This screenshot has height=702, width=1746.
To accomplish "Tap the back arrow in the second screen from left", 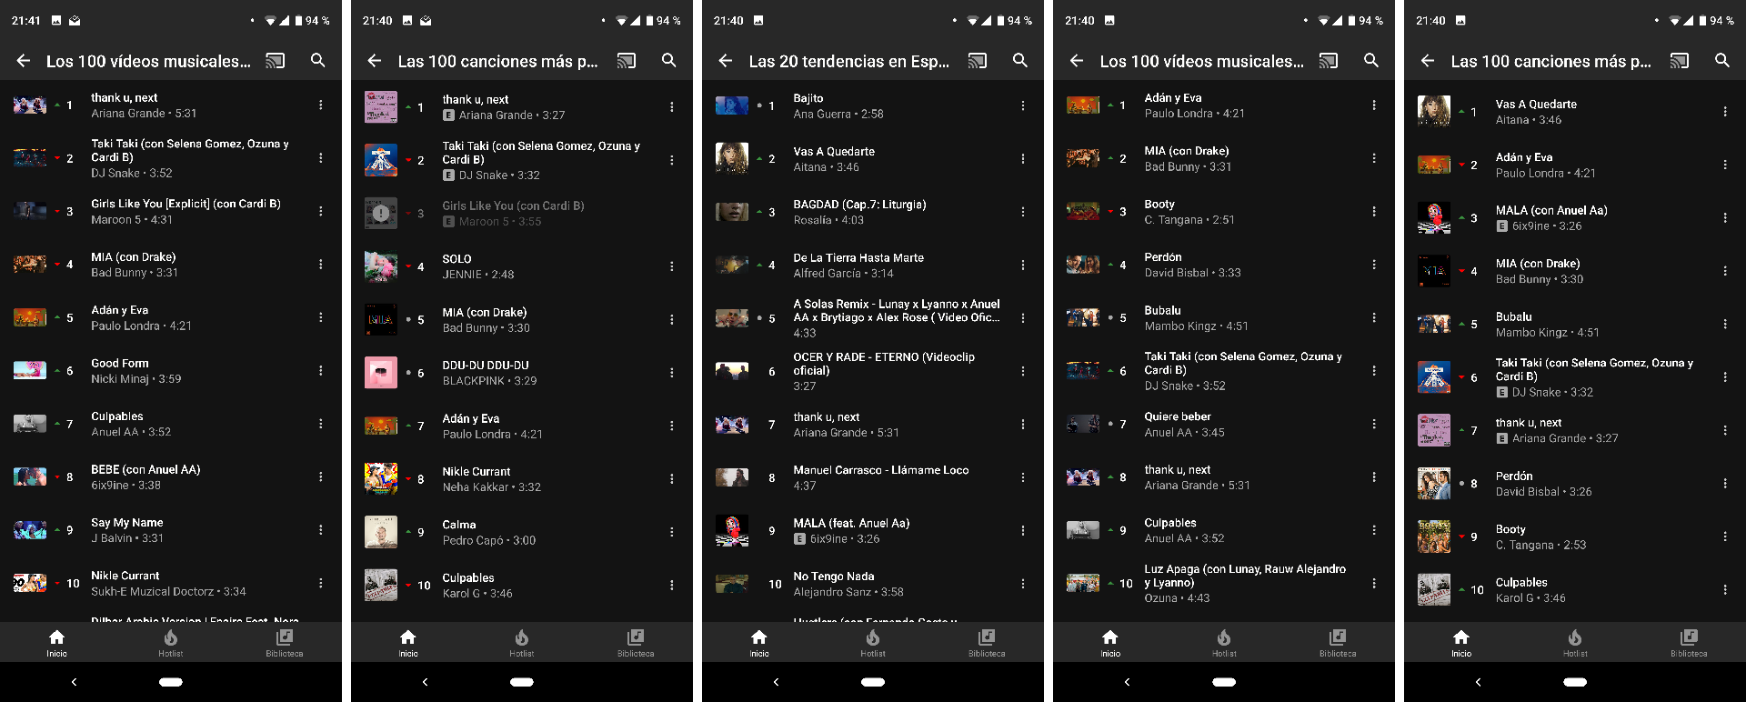I will point(375,60).
